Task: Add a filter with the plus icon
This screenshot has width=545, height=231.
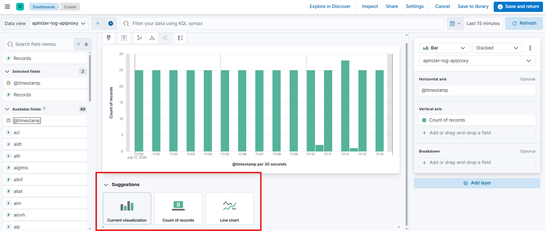Action: [x=111, y=23]
